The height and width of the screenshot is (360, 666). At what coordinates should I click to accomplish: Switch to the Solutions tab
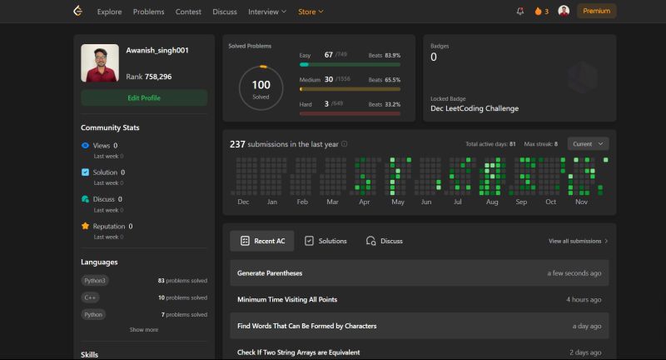coord(325,241)
